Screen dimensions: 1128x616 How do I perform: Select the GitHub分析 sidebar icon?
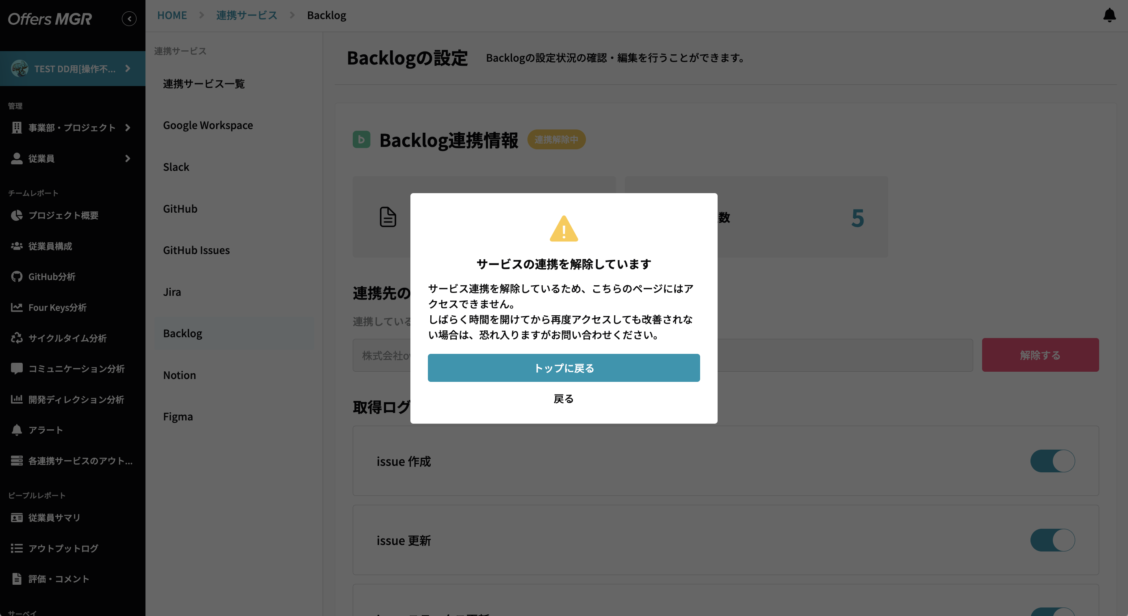pos(17,277)
